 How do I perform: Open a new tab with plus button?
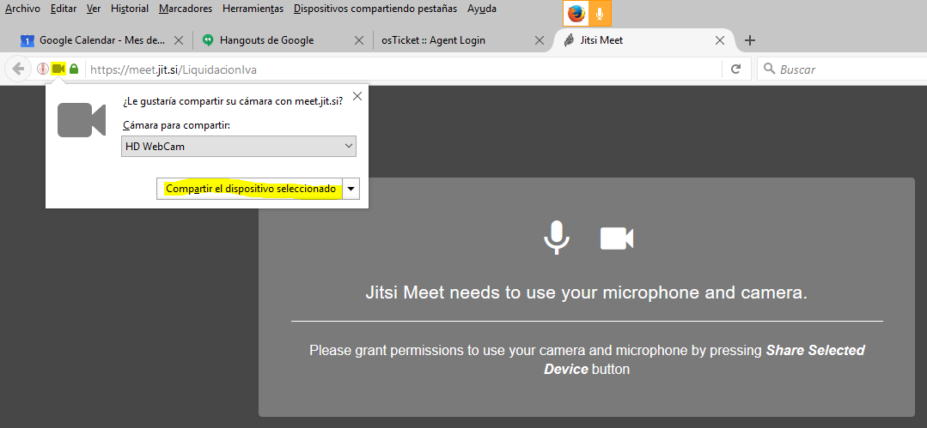[750, 40]
